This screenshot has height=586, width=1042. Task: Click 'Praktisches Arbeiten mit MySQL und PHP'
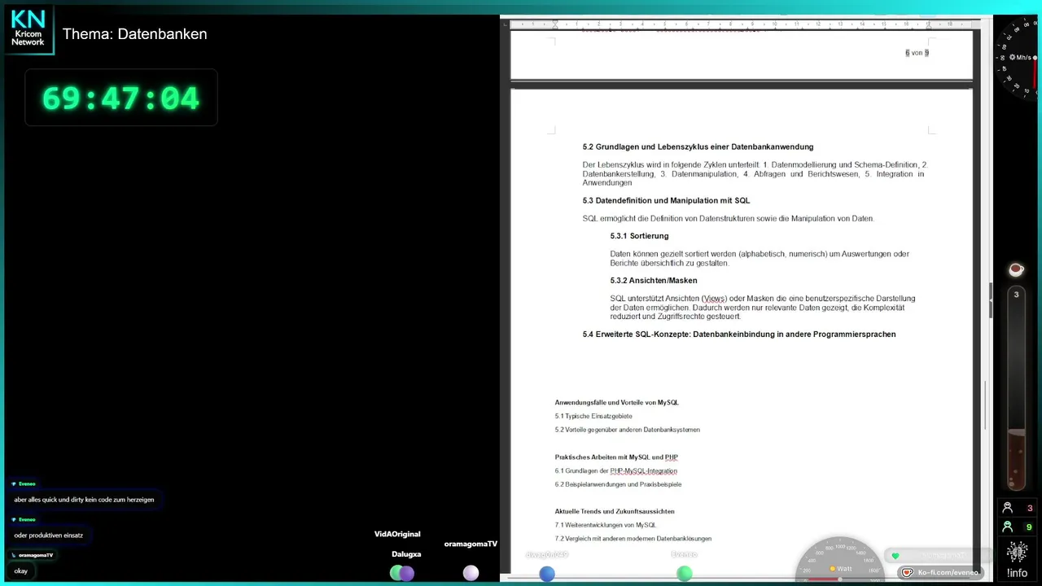point(616,457)
